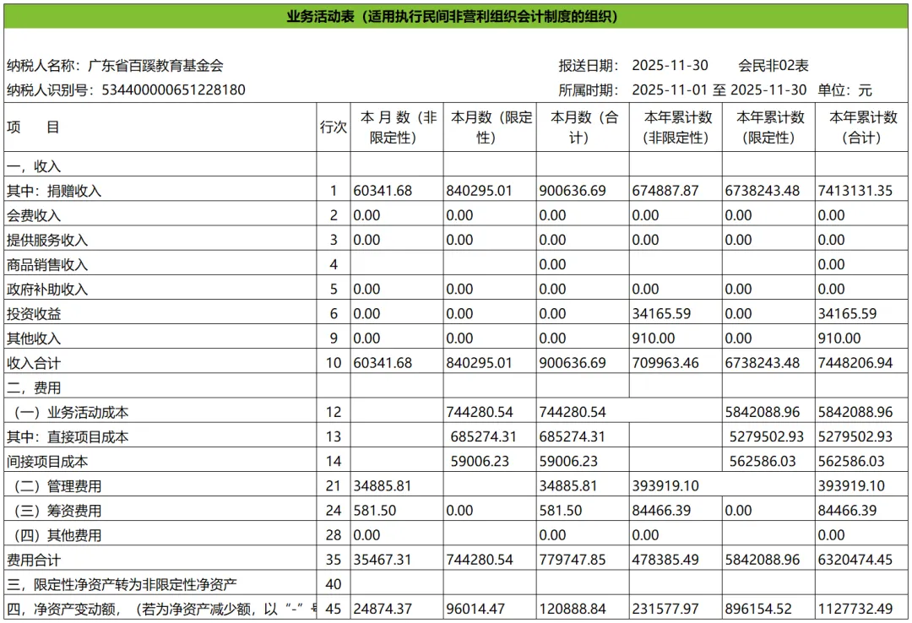Click 6320474.45 in the 费用合计 row

coord(855,561)
